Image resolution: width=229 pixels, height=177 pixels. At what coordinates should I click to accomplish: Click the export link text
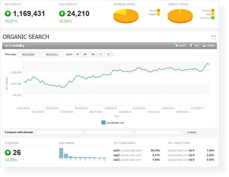point(182,45)
